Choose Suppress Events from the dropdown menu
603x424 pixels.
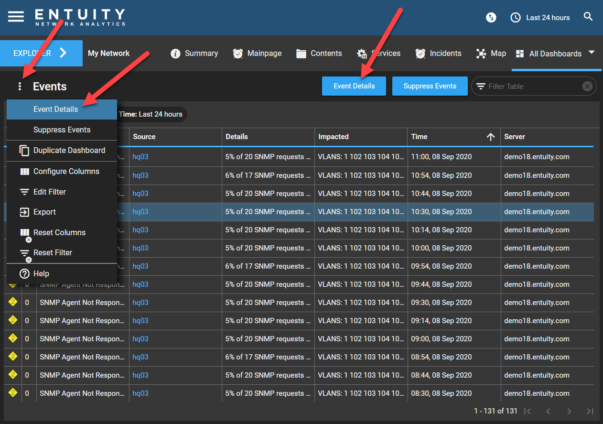point(62,130)
